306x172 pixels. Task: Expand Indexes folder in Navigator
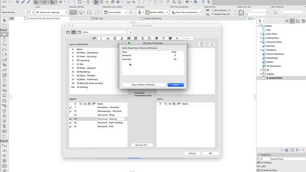(x=261, y=74)
